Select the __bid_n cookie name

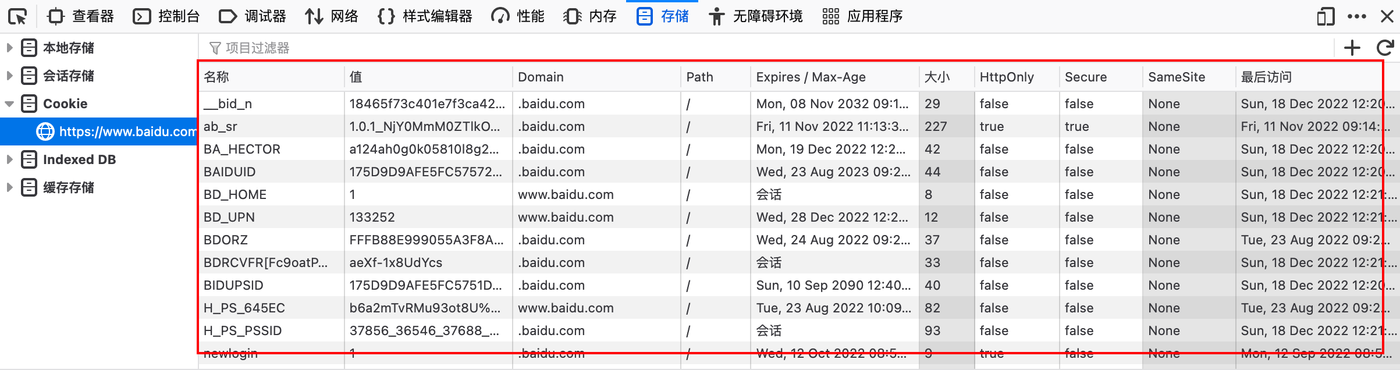point(228,104)
